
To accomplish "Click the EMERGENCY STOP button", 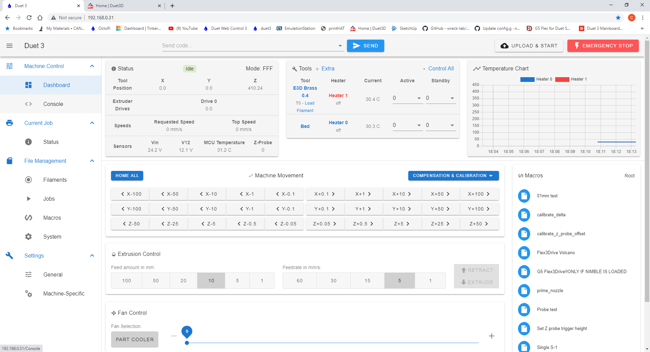I will [x=603, y=46].
